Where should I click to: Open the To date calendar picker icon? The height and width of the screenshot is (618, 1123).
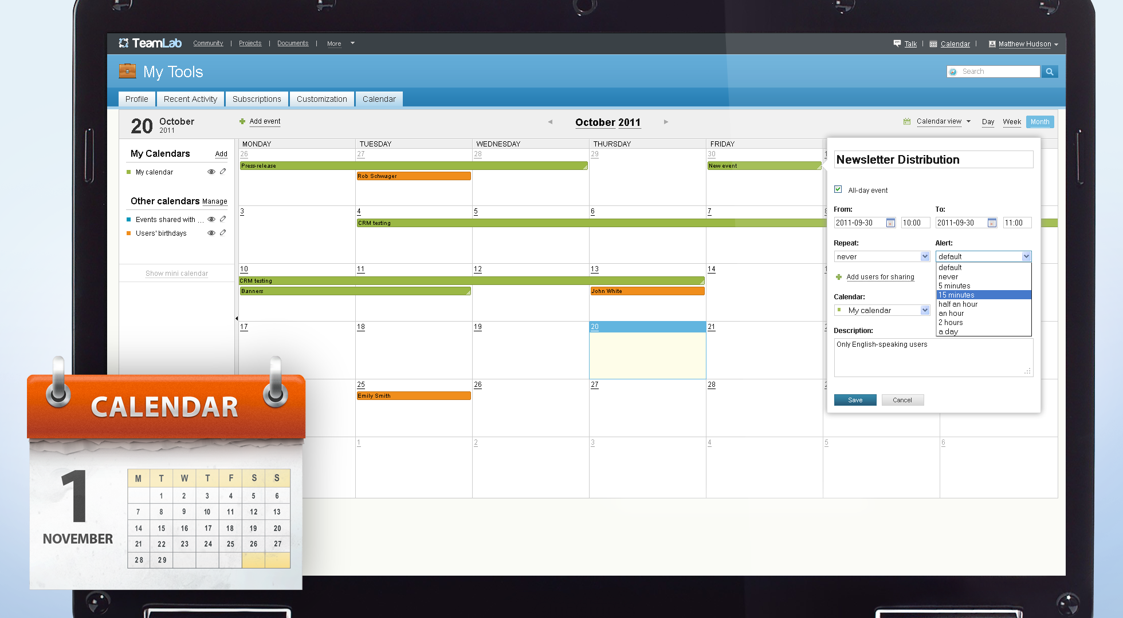coord(992,223)
